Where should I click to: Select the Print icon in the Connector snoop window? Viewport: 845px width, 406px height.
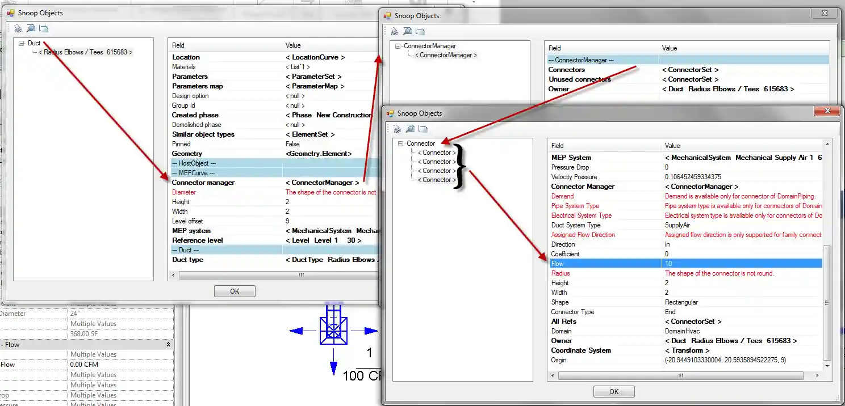[x=397, y=129]
